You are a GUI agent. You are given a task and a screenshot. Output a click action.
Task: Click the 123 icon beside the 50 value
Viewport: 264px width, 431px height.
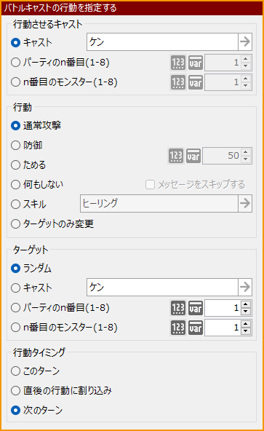[x=176, y=156]
